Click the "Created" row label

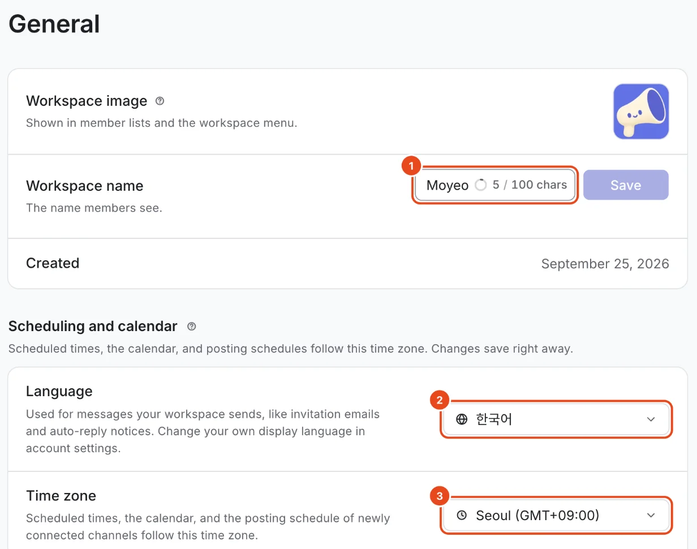tap(53, 263)
